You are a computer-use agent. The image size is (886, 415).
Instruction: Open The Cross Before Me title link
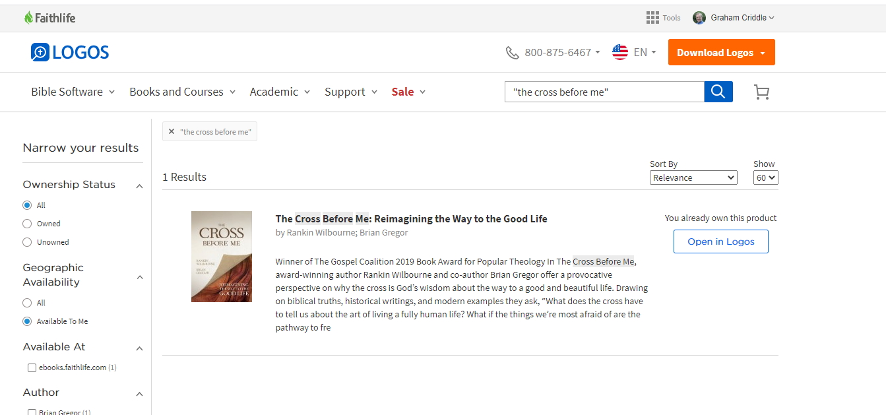(411, 219)
